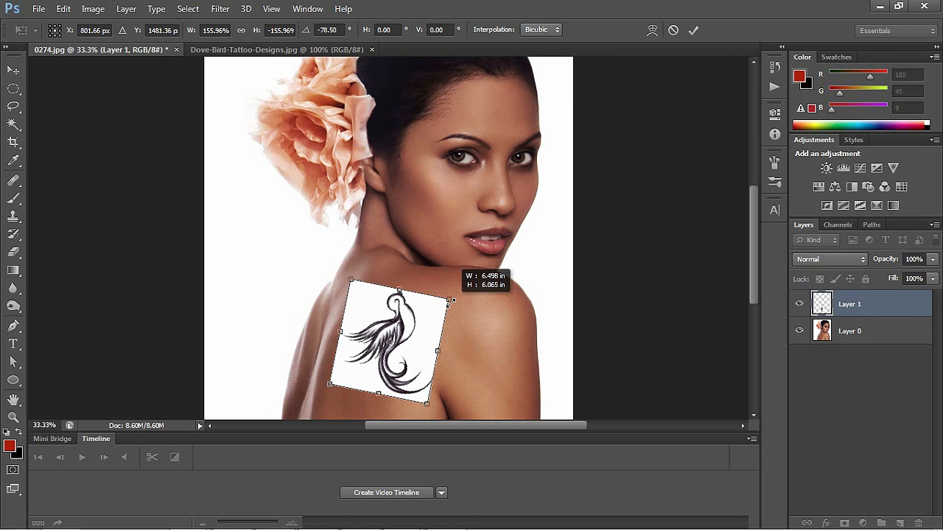Select the Clone Stamp tool
Viewport: 943px width, 530px height.
(13, 217)
